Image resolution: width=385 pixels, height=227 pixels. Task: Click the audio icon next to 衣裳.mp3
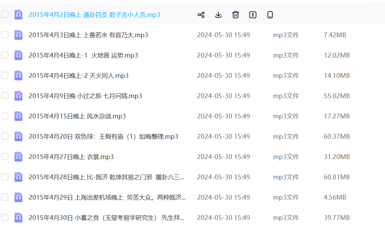[x=19, y=157]
